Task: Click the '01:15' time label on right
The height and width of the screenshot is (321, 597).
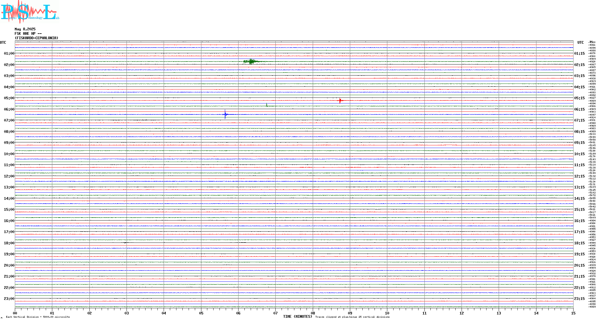Action: tap(579, 53)
